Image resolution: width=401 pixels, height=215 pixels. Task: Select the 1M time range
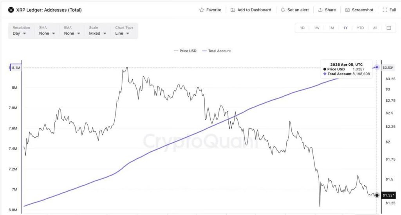(x=331, y=28)
